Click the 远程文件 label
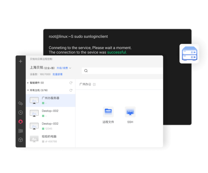Image resolution: width=208 pixels, height=173 pixels. (108, 122)
